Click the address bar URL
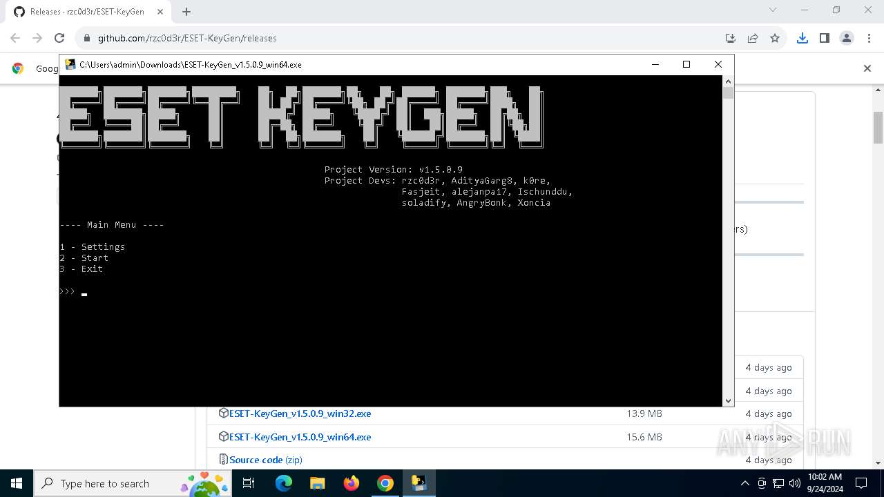Viewport: 884px width, 497px height. (187, 39)
